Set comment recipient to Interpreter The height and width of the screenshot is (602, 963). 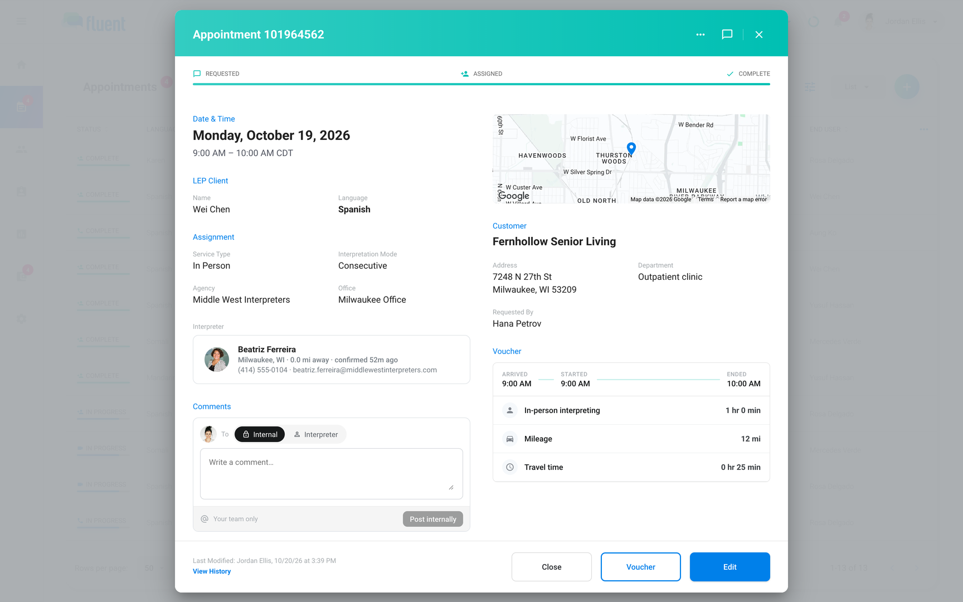316,434
